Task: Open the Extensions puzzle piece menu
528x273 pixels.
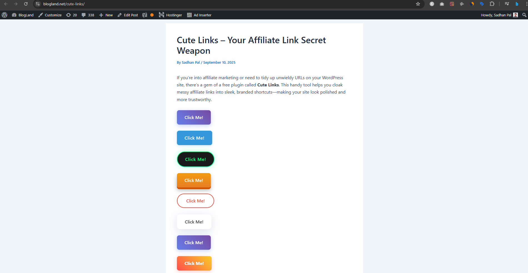Action: [492, 4]
